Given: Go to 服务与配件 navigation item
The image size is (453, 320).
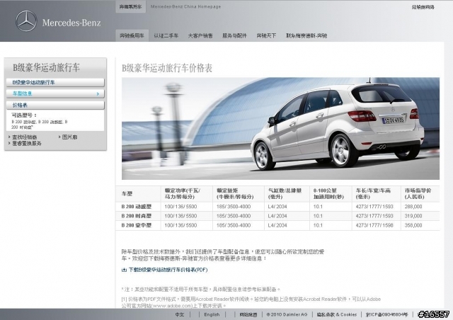Looking at the screenshot, I should tap(234, 35).
